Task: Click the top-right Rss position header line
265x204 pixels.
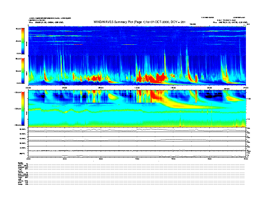Action: tap(230, 22)
